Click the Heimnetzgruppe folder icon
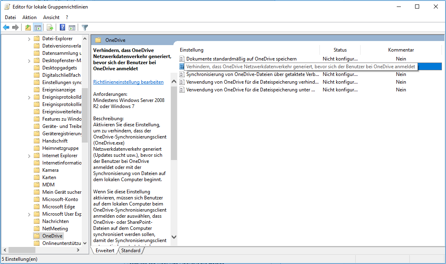Screen dimensions: 446x264 pyautogui.click(x=36, y=148)
